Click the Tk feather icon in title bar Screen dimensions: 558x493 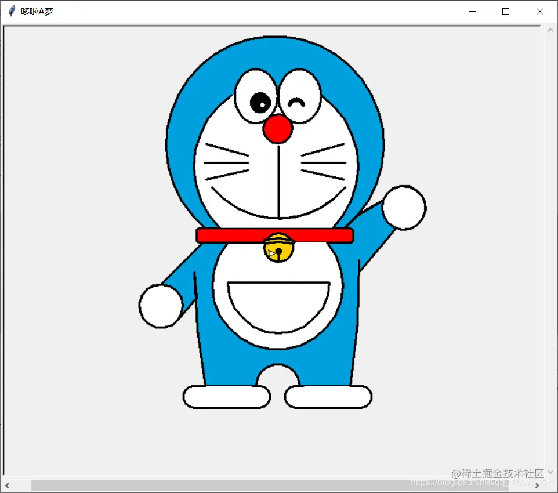(12, 11)
